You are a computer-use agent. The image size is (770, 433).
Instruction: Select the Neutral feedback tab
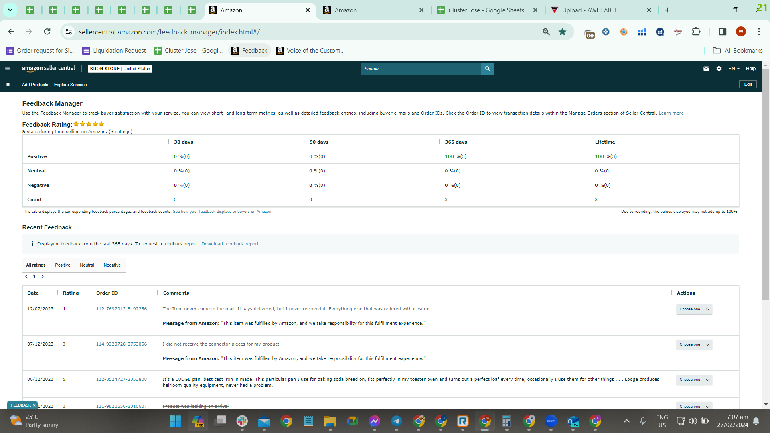(x=87, y=265)
